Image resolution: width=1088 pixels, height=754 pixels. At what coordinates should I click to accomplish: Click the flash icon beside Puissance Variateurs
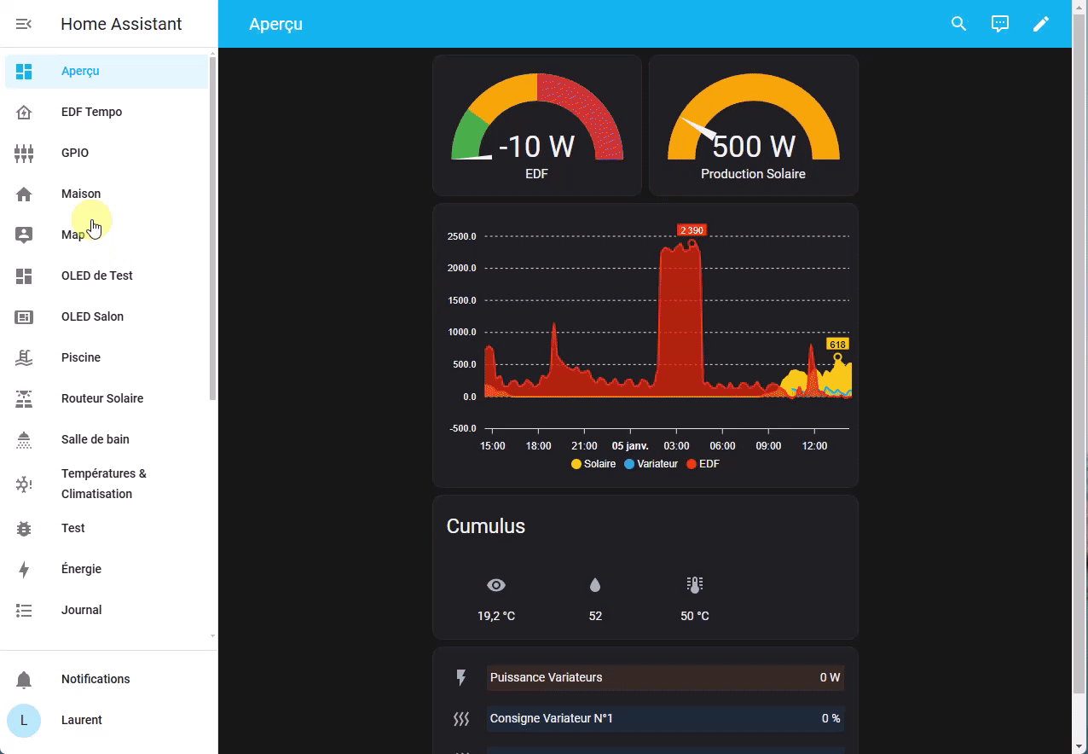(x=461, y=678)
